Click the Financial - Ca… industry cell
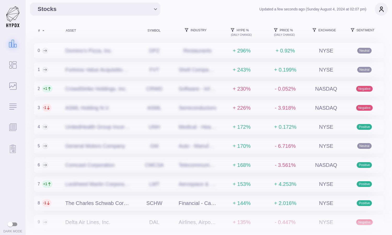 [197, 203]
